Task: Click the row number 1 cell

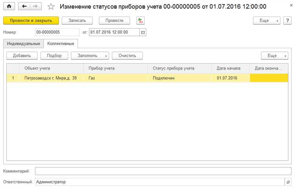Action: click(13, 78)
